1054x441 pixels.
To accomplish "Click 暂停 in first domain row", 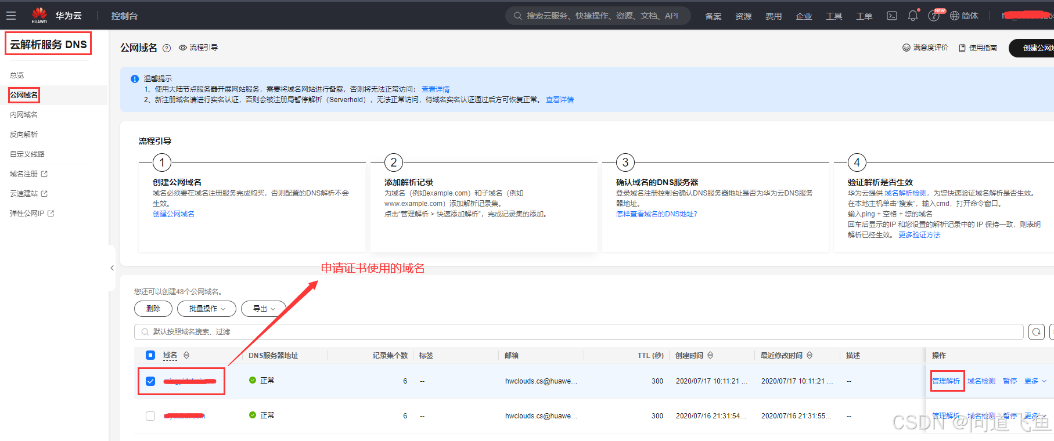I will pyautogui.click(x=1010, y=381).
